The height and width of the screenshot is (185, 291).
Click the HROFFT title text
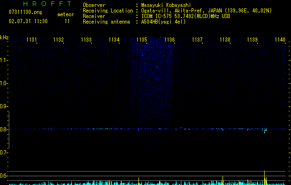(x=48, y=4)
